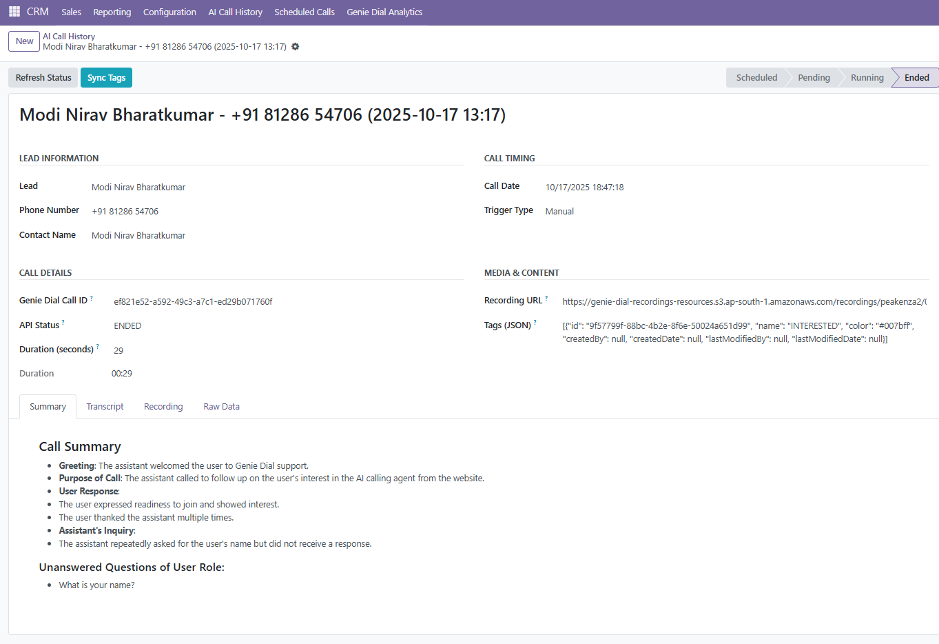The height and width of the screenshot is (644, 939).
Task: Switch to the Raw Data tab
Action: (x=221, y=407)
